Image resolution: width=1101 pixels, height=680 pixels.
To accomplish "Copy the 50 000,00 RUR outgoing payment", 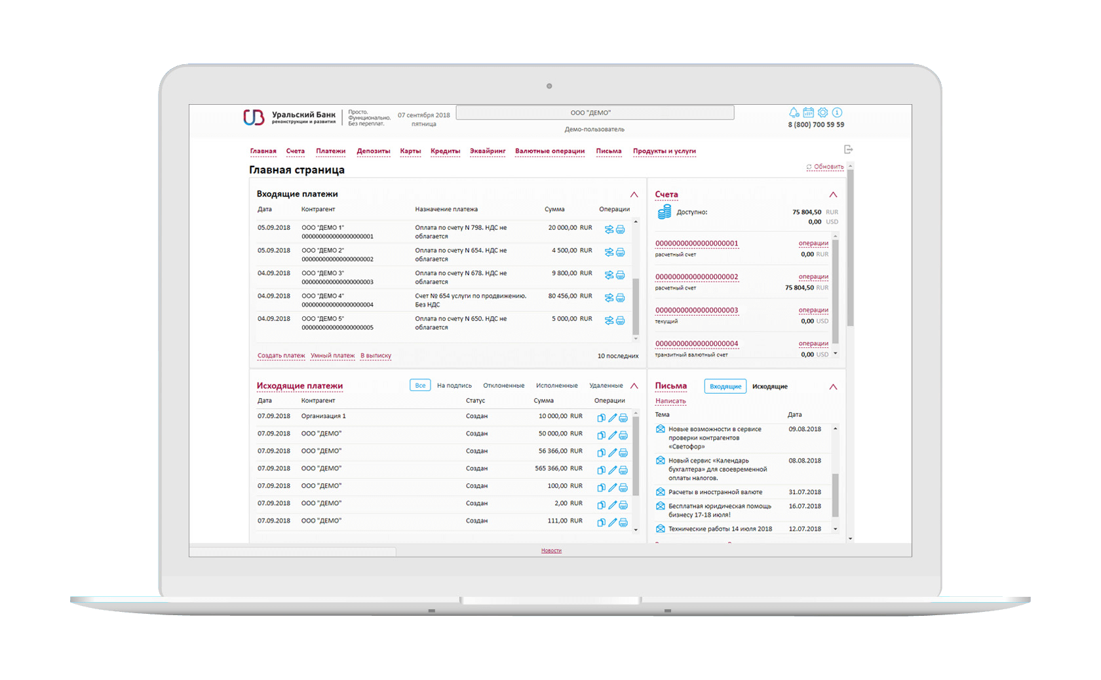I will click(601, 435).
